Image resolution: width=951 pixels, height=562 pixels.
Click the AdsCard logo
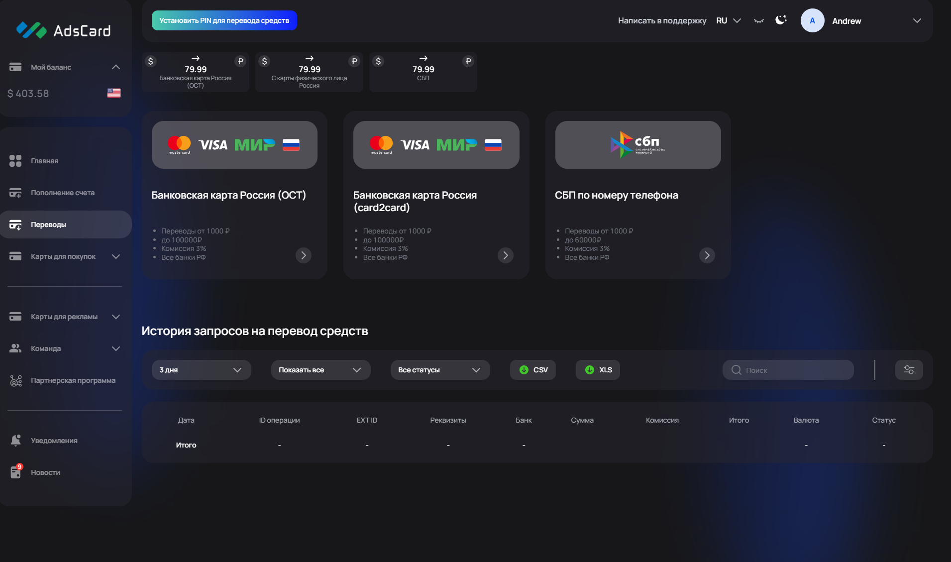tap(63, 30)
